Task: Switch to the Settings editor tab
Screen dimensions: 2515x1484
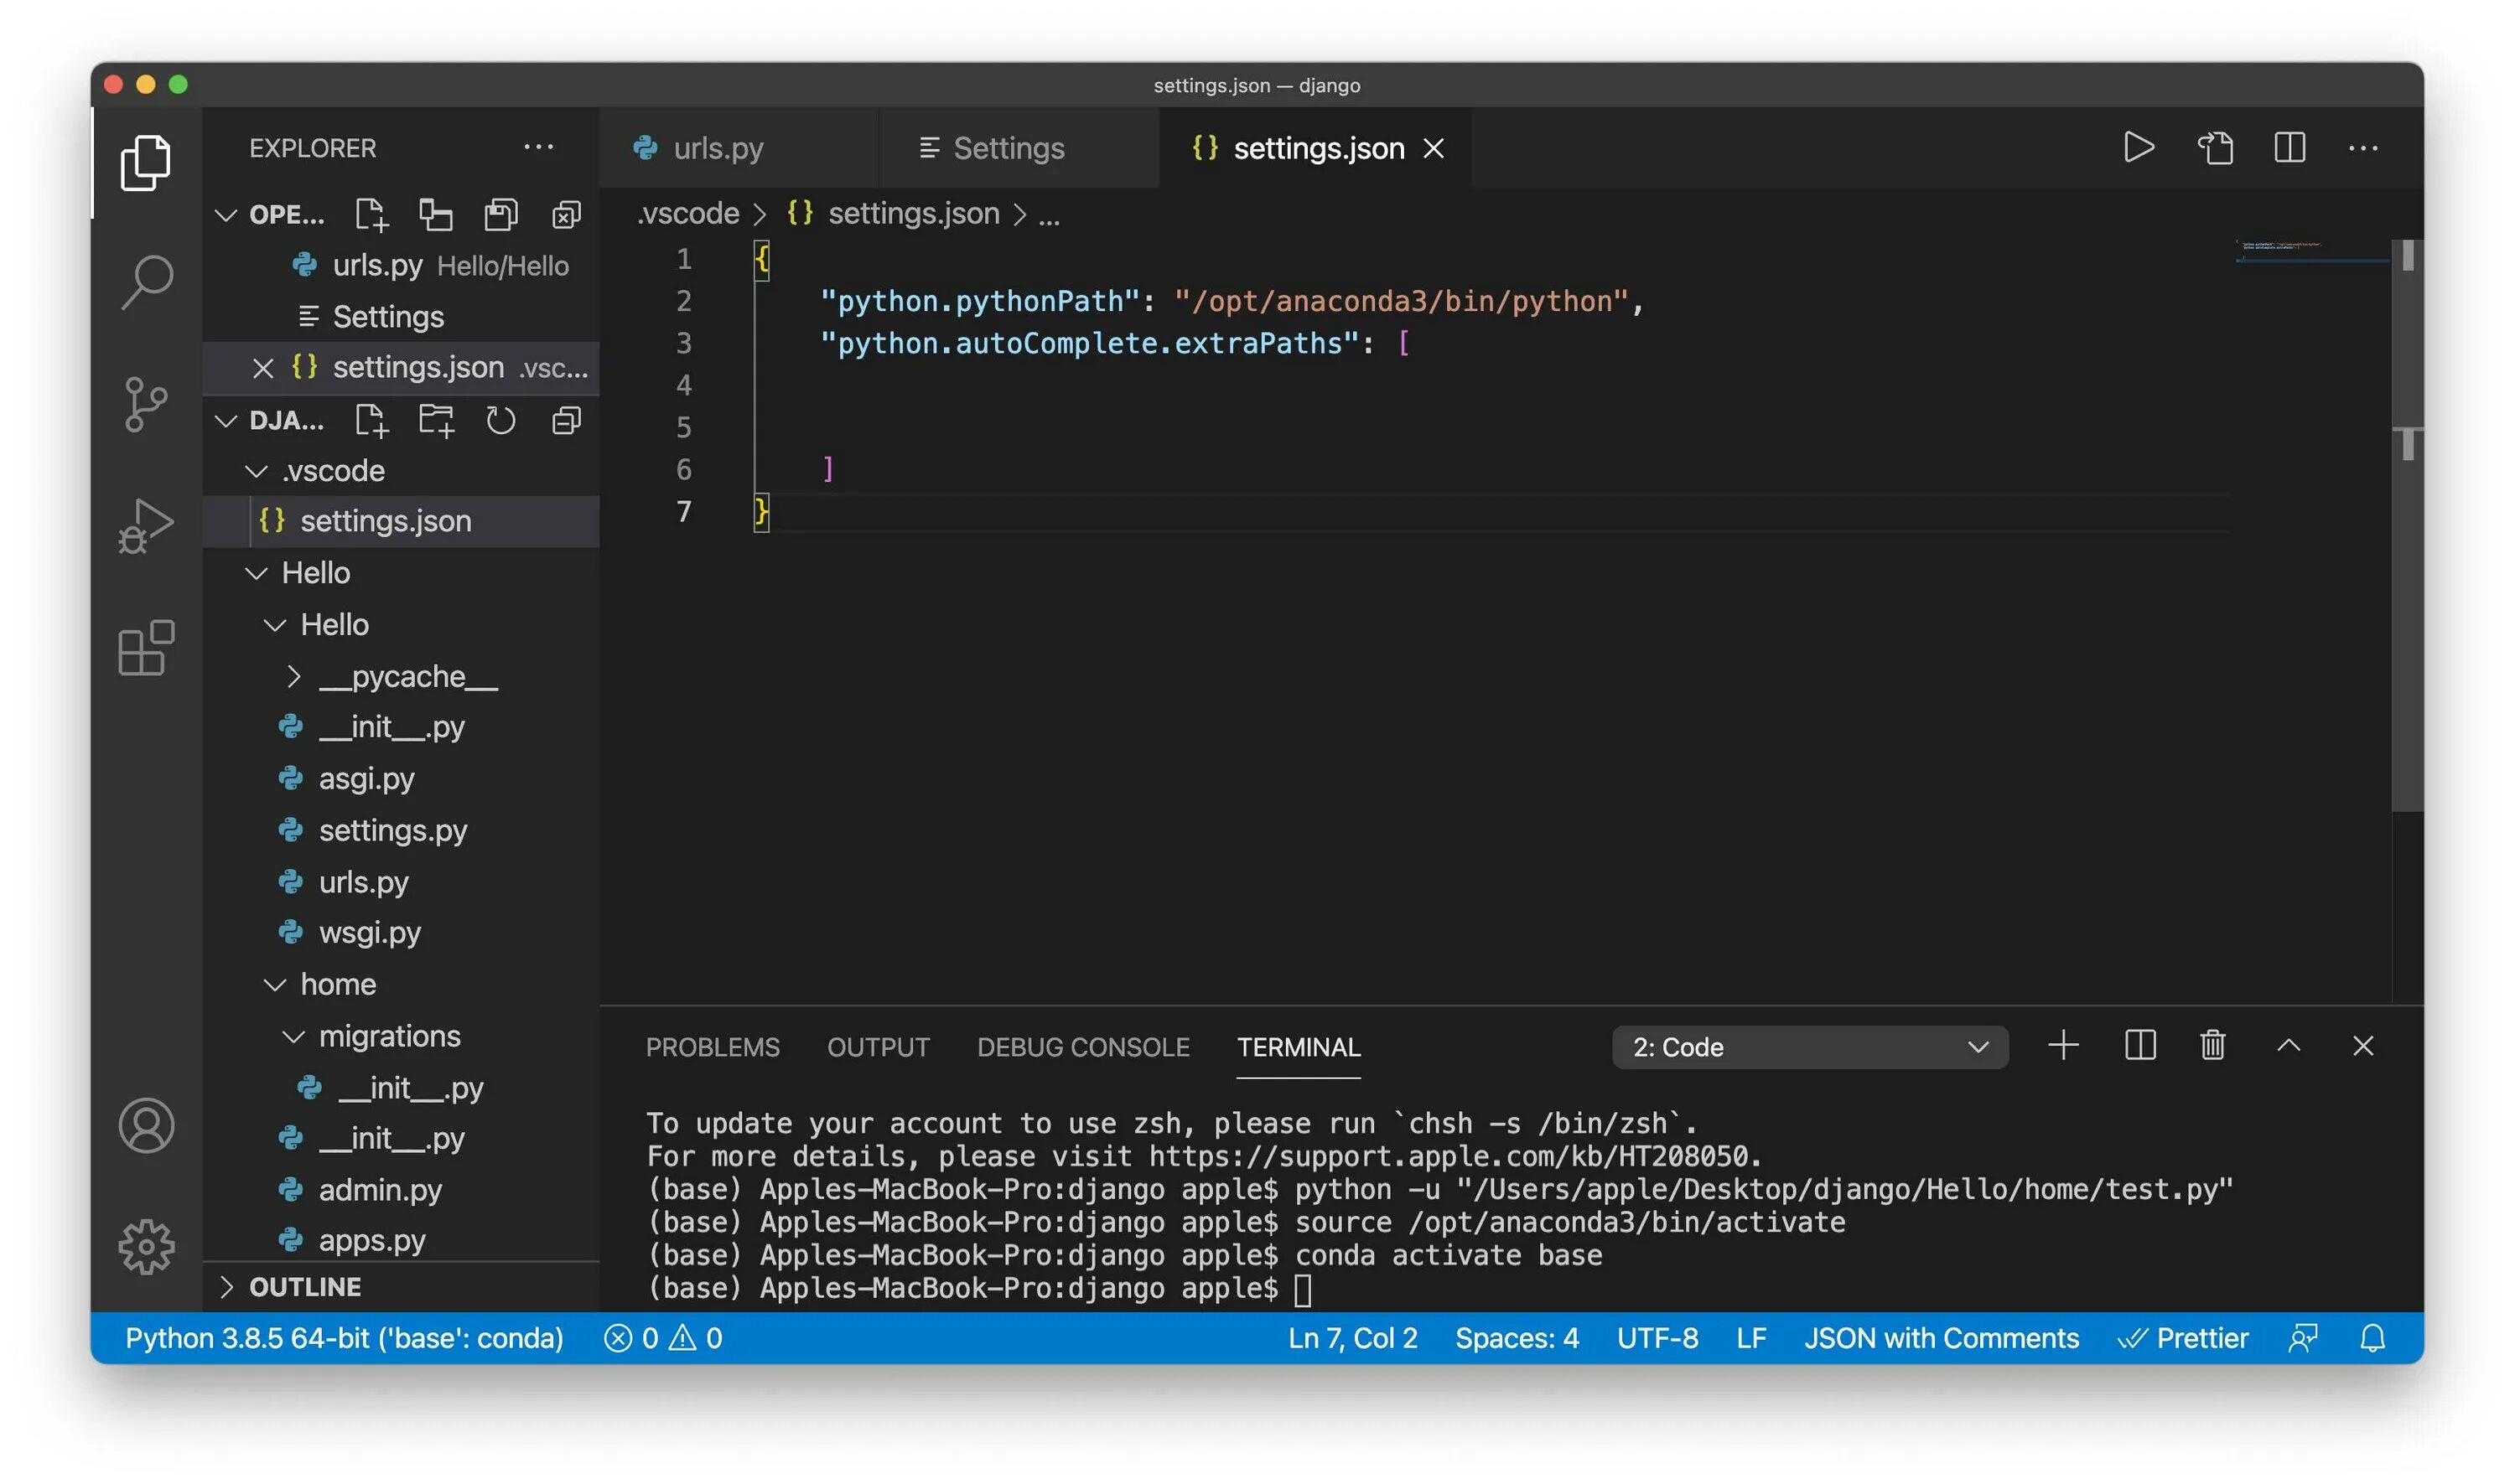Action: point(1019,148)
